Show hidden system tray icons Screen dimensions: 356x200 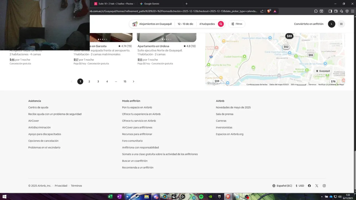(322, 197)
